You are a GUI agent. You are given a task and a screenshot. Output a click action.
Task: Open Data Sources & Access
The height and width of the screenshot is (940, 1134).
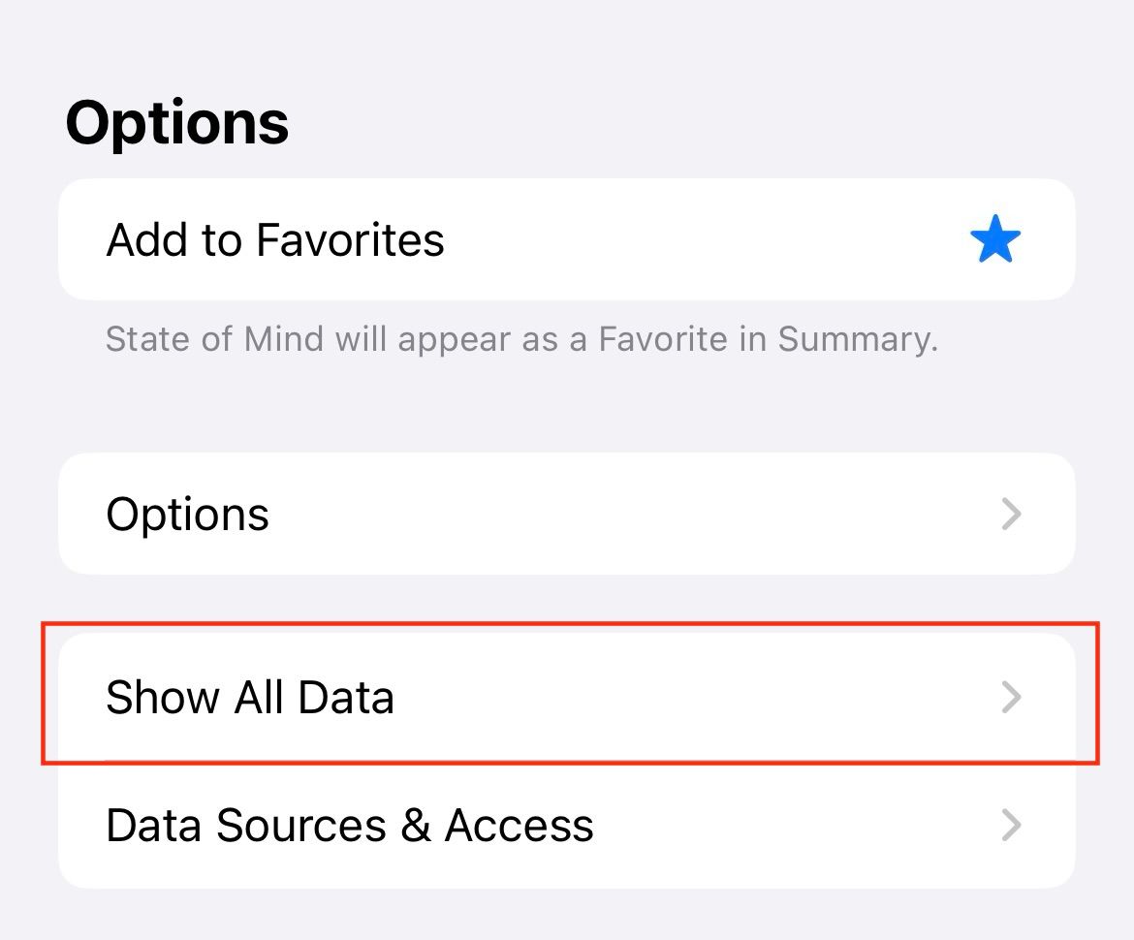[x=567, y=825]
